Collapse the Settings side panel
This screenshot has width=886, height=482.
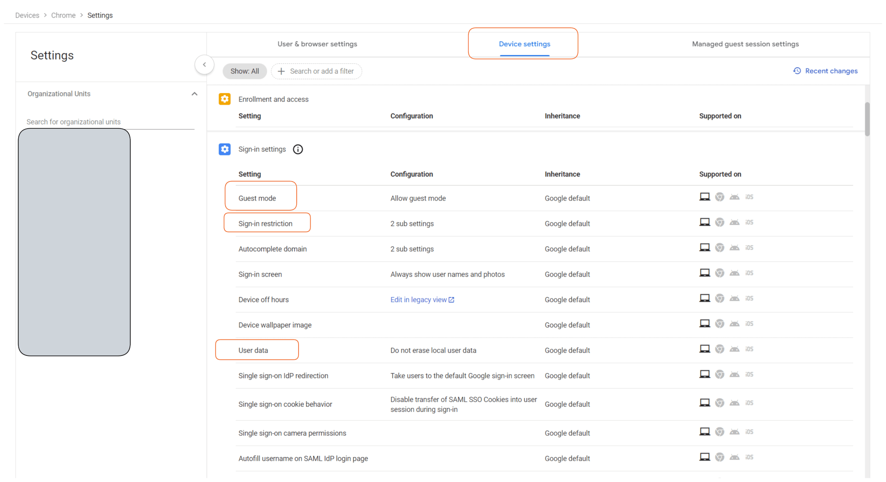point(204,65)
